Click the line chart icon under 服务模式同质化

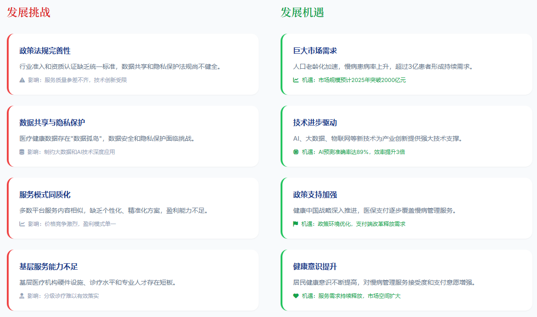(x=22, y=223)
